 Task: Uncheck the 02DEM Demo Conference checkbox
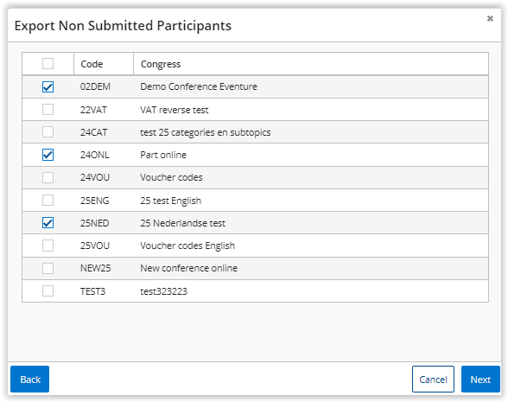pos(48,86)
